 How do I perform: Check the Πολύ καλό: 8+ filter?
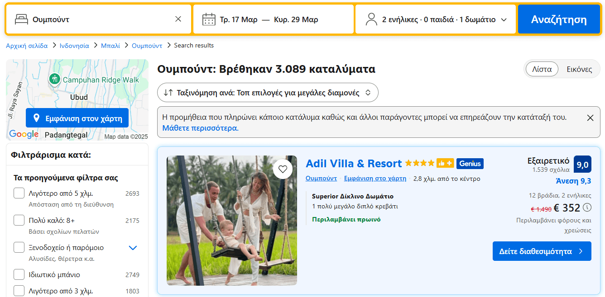point(19,221)
